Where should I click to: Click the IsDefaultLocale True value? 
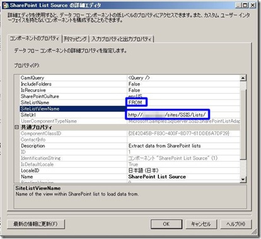[x=133, y=164]
